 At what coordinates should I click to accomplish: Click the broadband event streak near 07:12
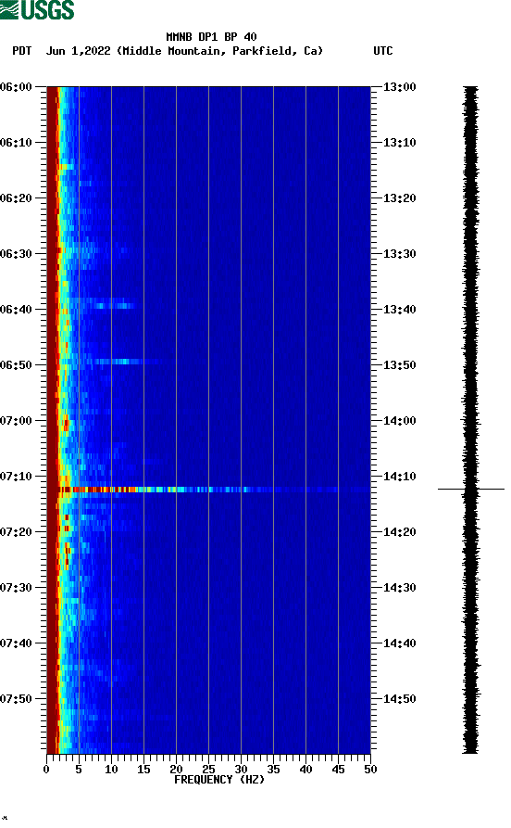point(208,490)
